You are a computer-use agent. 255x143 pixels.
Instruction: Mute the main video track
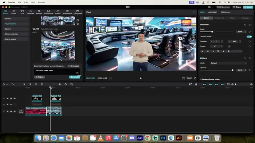(15, 111)
